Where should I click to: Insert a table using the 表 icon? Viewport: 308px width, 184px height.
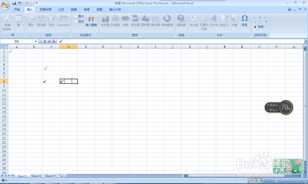click(x=18, y=21)
